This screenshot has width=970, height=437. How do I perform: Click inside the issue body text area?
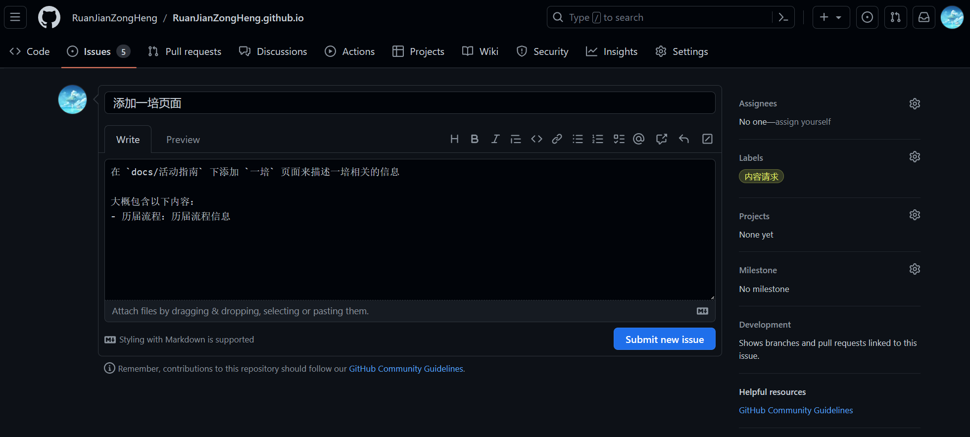pos(410,230)
